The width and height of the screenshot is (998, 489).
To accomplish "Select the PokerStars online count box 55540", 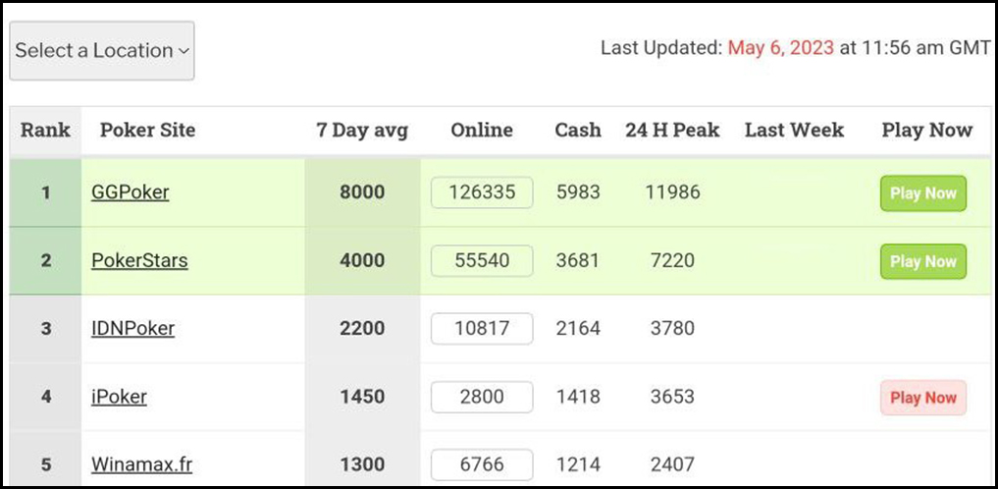I will pyautogui.click(x=482, y=261).
